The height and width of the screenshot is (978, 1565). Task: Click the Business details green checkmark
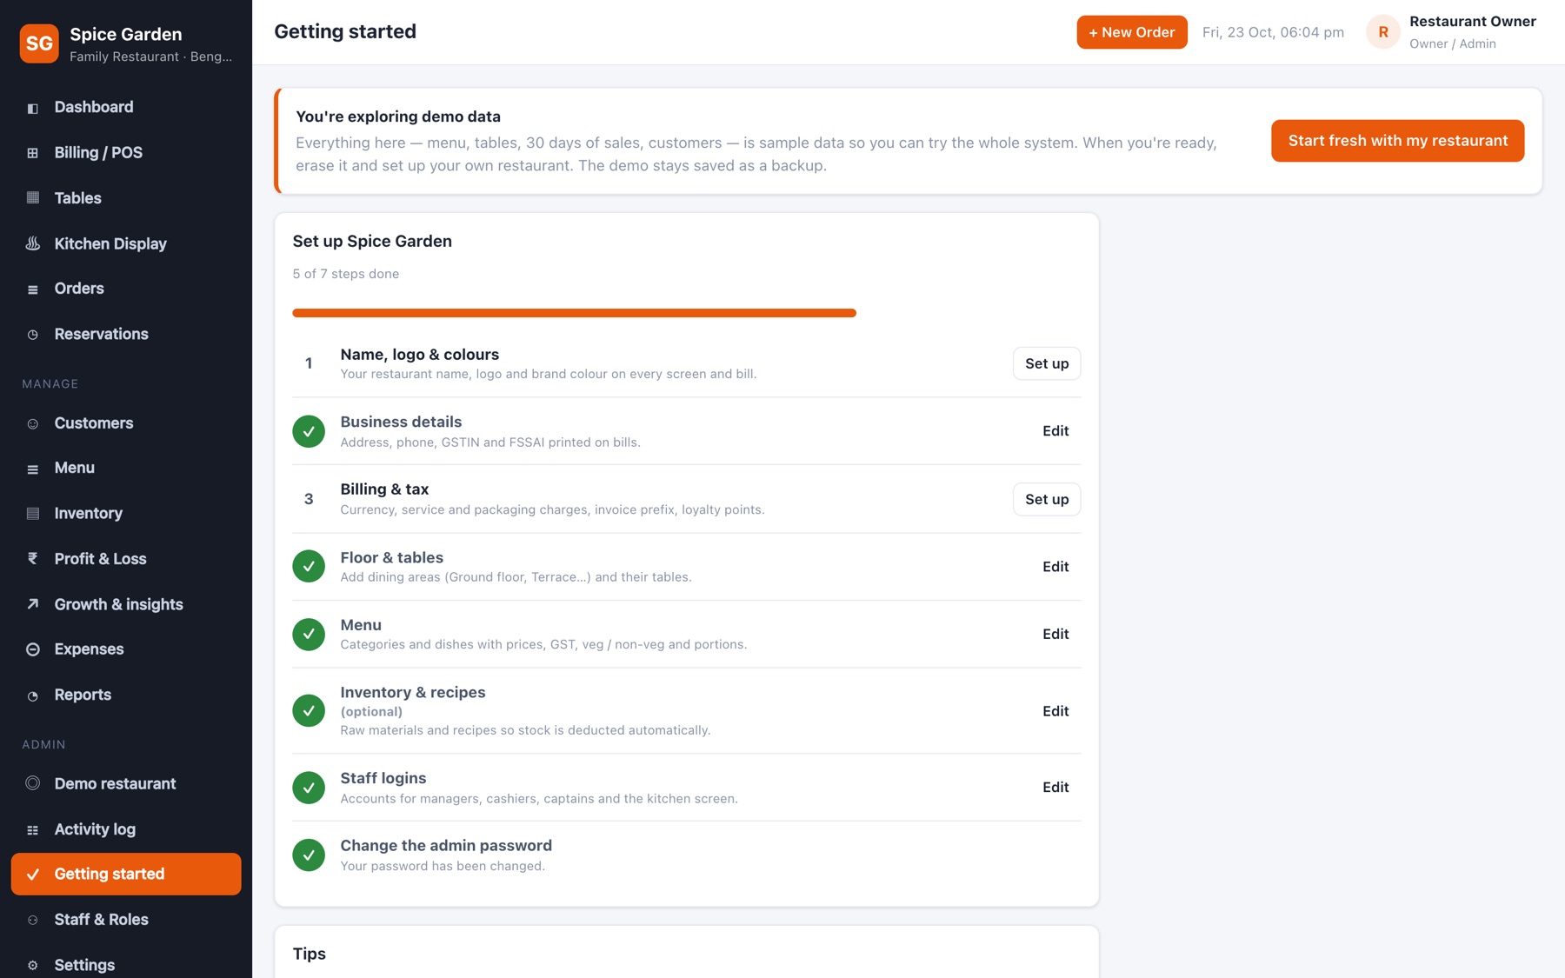pos(309,431)
